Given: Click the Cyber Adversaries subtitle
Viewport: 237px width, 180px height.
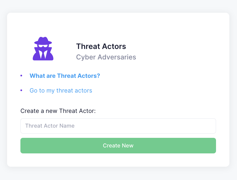Looking at the screenshot, I should [x=106, y=57].
